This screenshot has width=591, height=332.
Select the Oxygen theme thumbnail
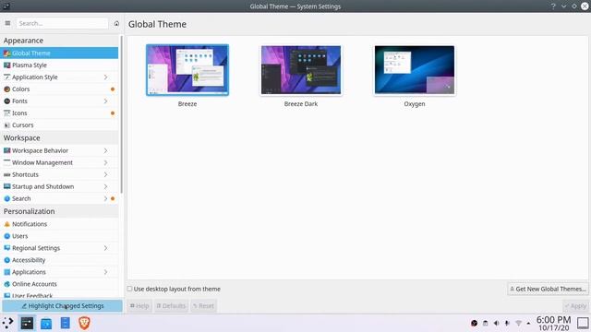point(415,70)
